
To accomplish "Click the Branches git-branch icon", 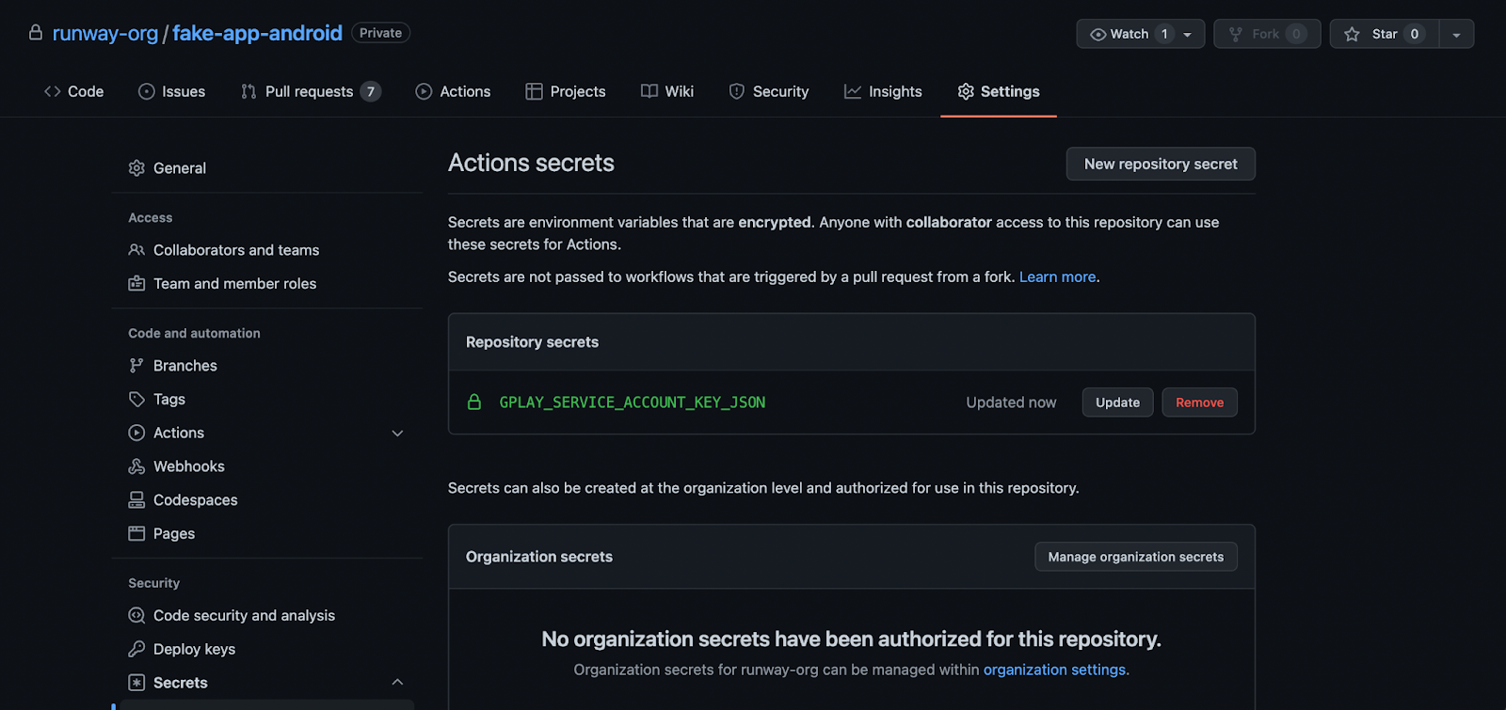I will (x=136, y=366).
